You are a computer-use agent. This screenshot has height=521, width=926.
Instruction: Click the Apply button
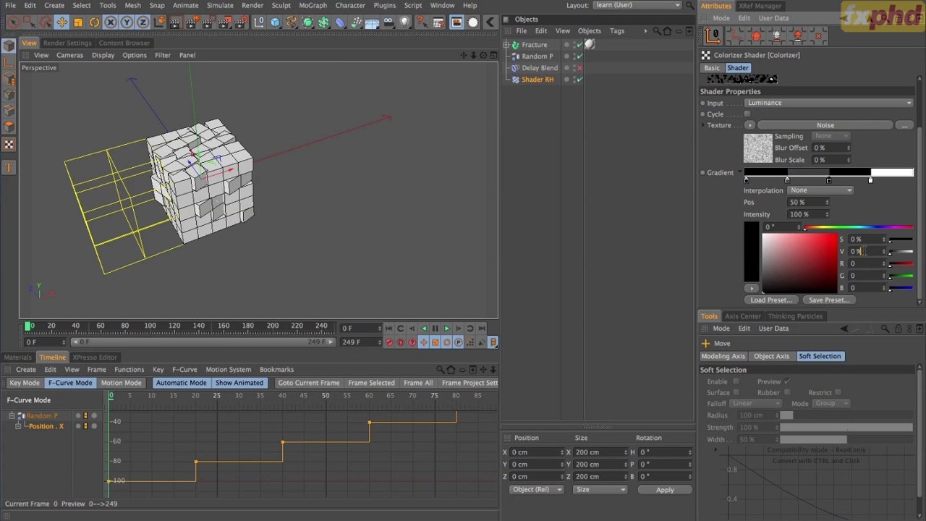(665, 490)
